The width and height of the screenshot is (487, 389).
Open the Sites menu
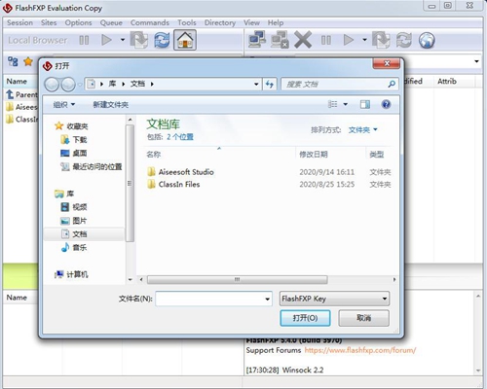pyautogui.click(x=49, y=22)
